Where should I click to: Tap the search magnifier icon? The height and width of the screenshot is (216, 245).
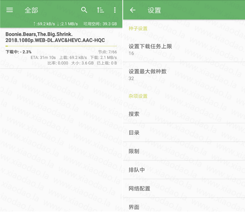(84, 10)
